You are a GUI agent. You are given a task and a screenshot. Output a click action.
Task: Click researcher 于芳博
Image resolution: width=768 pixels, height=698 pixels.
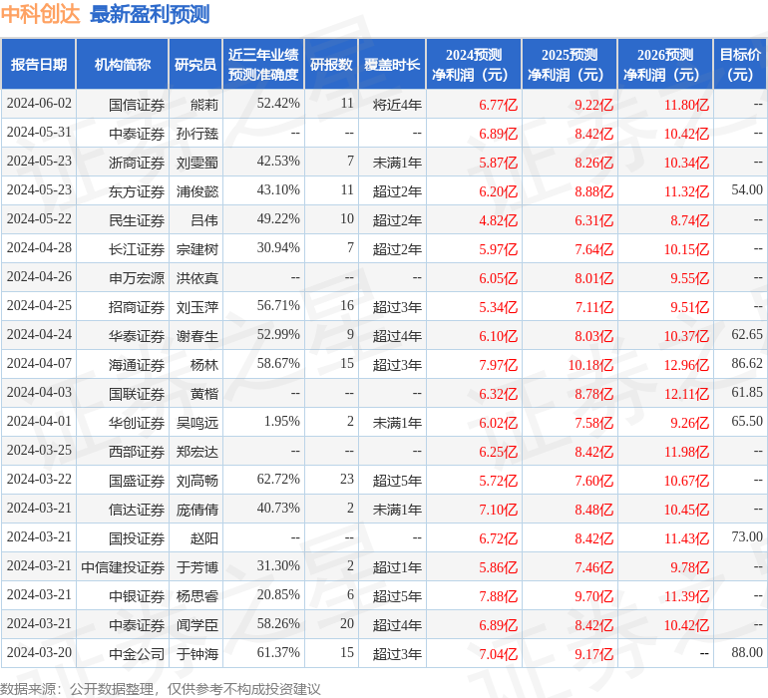[197, 567]
